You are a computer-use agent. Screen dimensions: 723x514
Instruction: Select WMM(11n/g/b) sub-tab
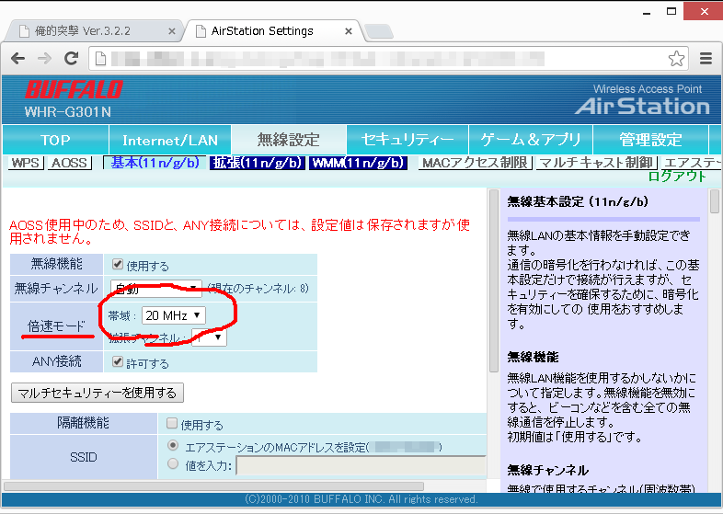click(358, 163)
